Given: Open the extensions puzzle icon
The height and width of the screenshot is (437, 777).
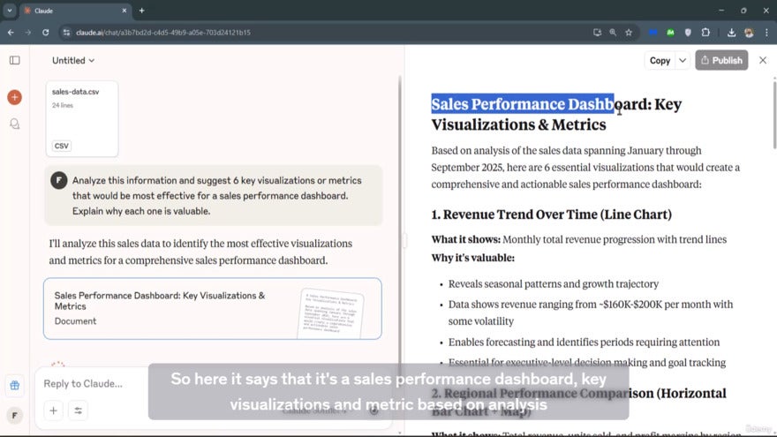Looking at the screenshot, I should click(x=705, y=32).
